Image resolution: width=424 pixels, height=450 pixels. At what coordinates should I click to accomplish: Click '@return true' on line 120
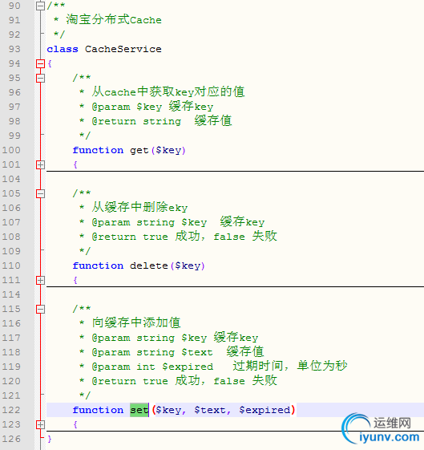click(x=130, y=381)
